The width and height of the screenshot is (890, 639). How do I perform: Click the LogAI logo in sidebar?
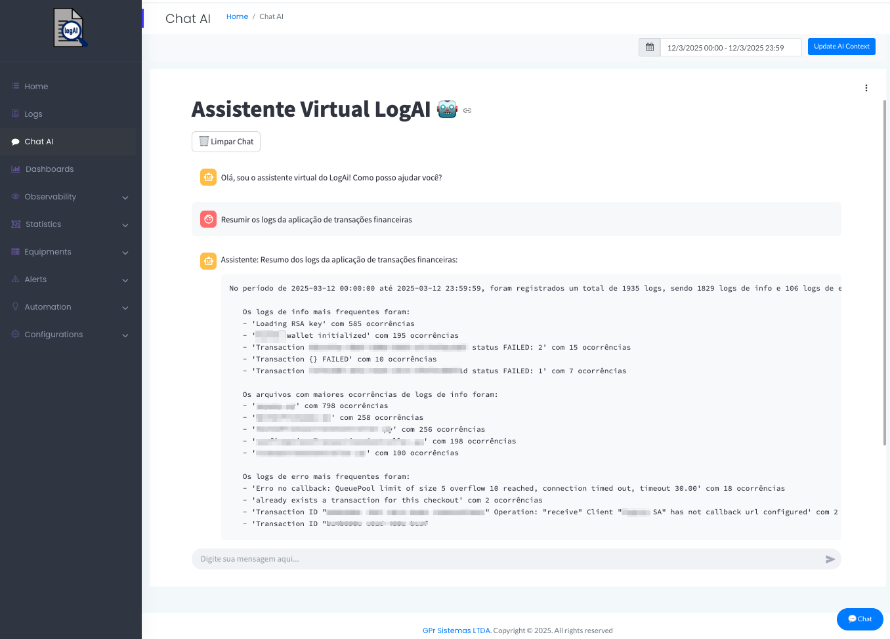point(70,28)
